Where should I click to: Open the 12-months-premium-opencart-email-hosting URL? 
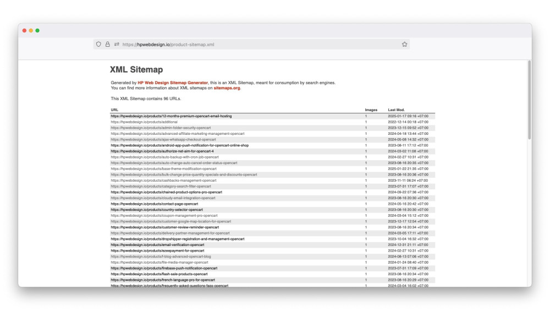coord(171,116)
